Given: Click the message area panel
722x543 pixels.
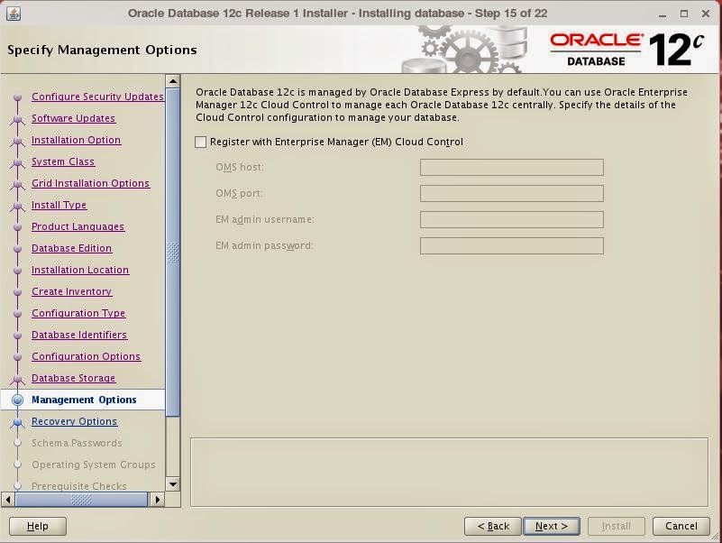Looking at the screenshot, I should [449, 472].
